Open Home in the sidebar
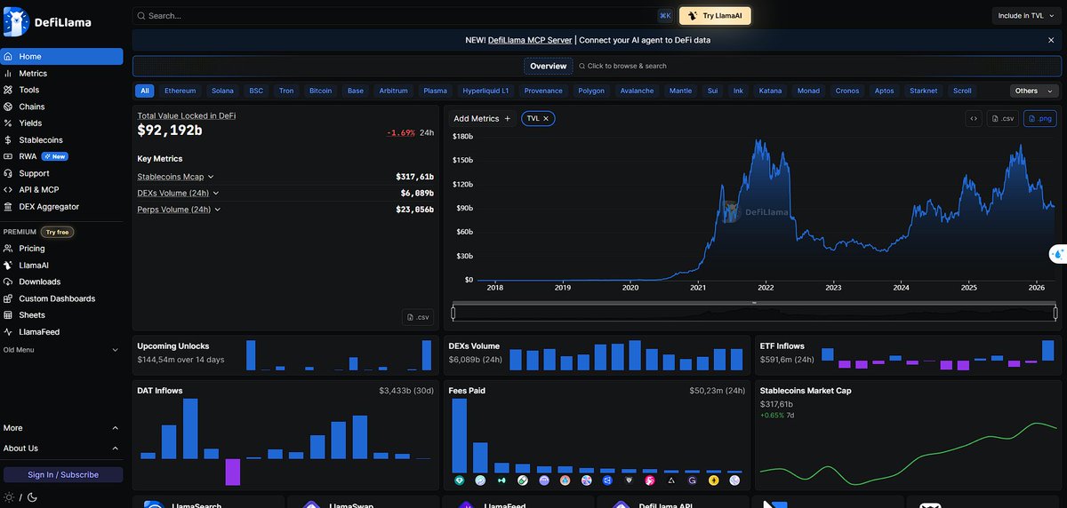Viewport: 1067px width, 508px height. coord(62,57)
